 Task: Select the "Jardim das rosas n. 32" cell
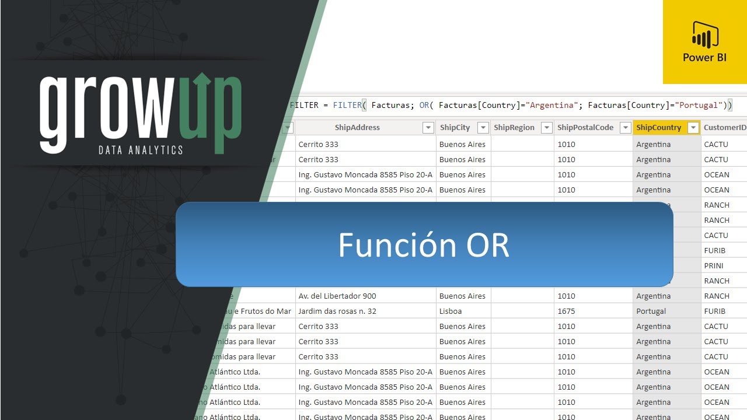tap(365, 311)
